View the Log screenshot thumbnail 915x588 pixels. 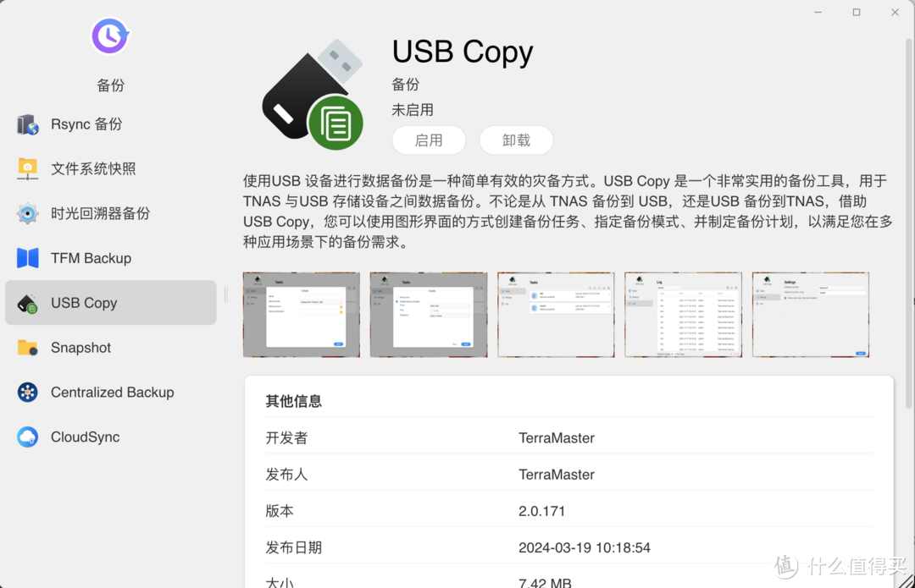pos(683,314)
